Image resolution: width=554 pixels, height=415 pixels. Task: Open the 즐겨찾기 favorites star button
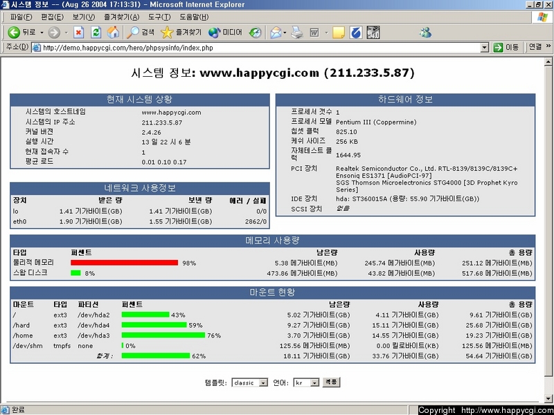click(181, 33)
